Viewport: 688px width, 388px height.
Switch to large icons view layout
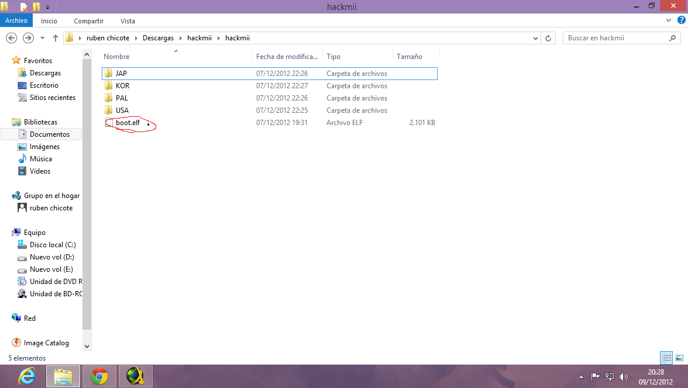(679, 358)
